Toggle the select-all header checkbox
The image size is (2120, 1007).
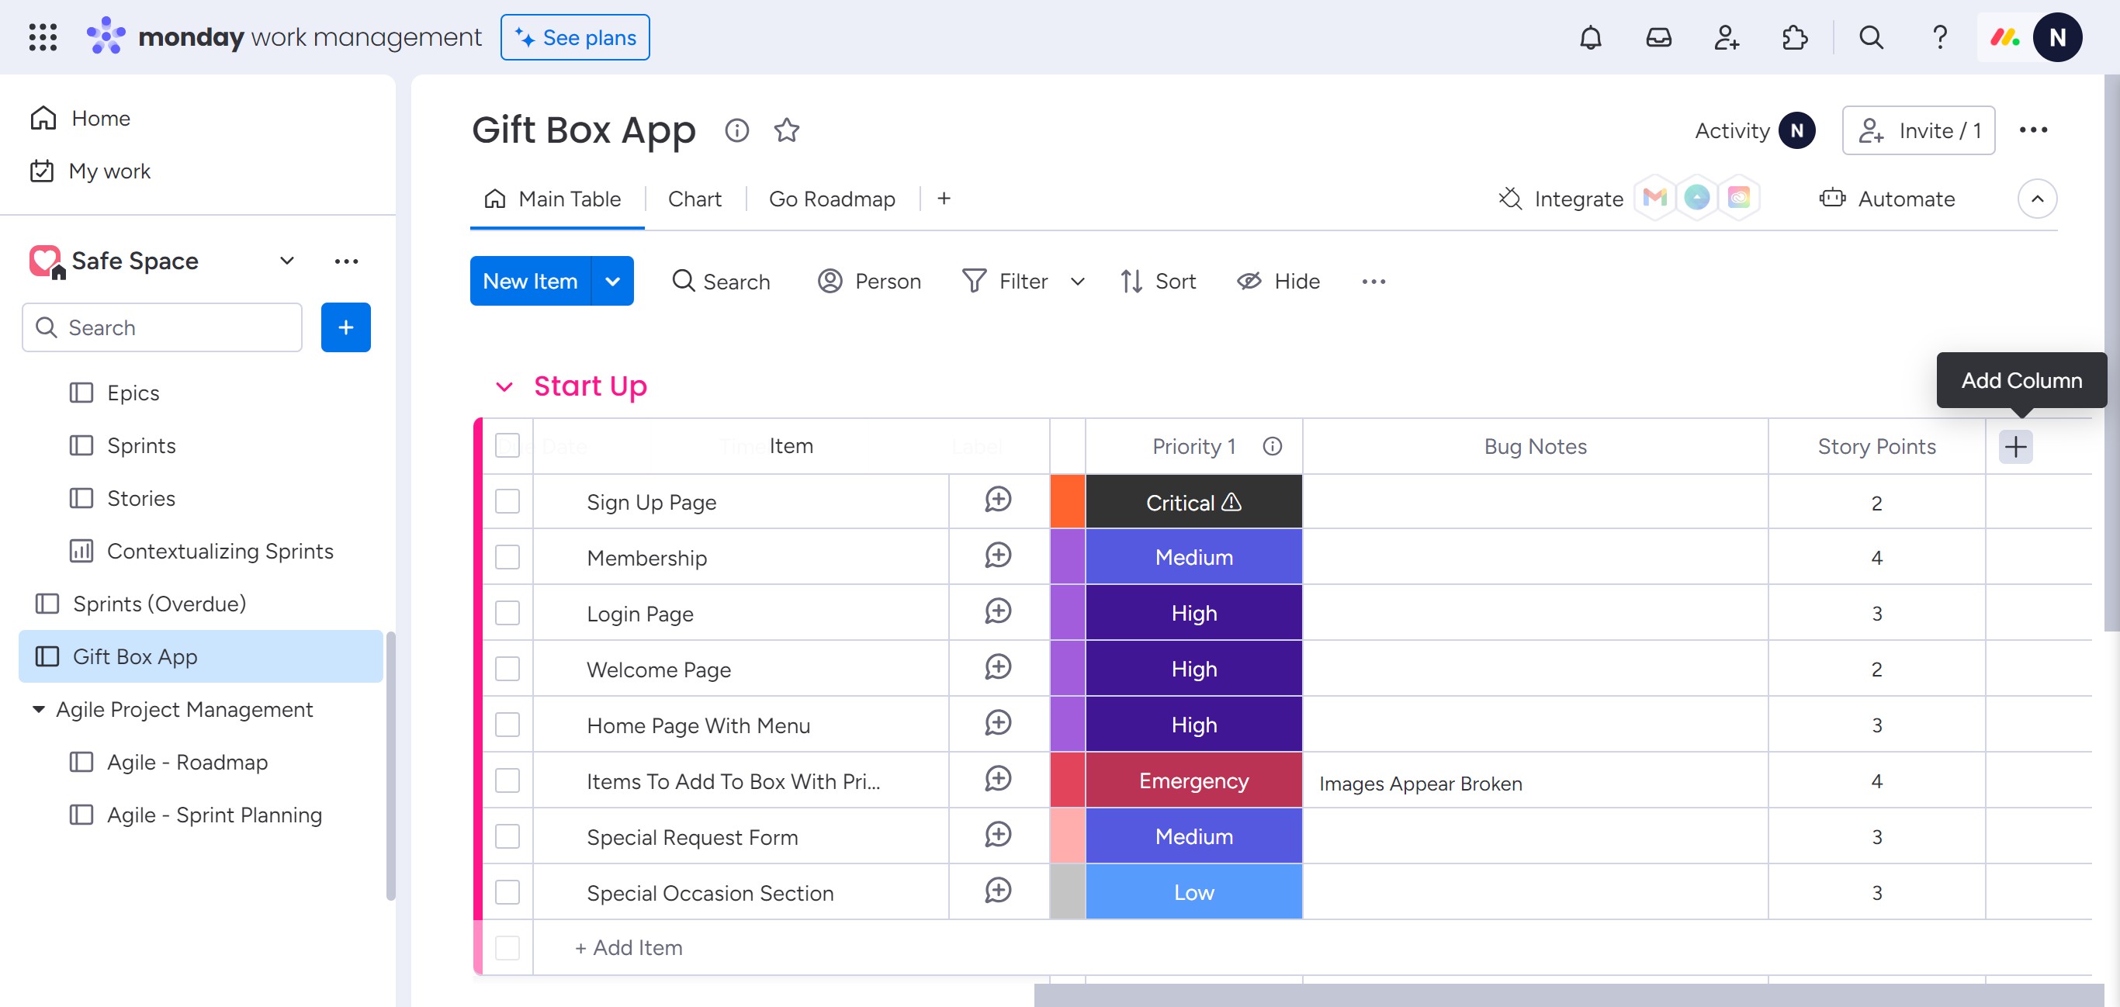[507, 445]
